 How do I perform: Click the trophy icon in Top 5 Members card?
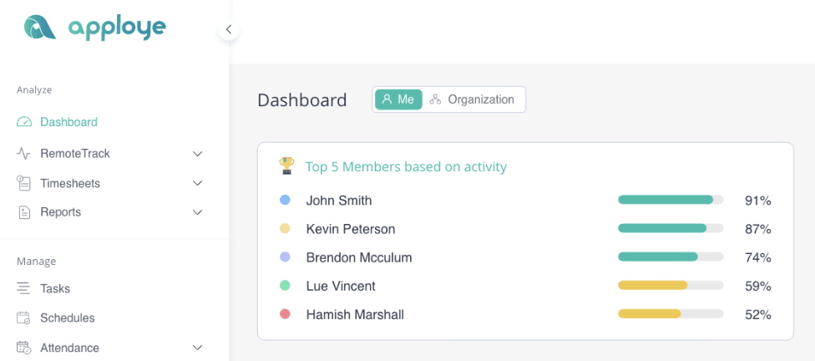click(x=286, y=165)
